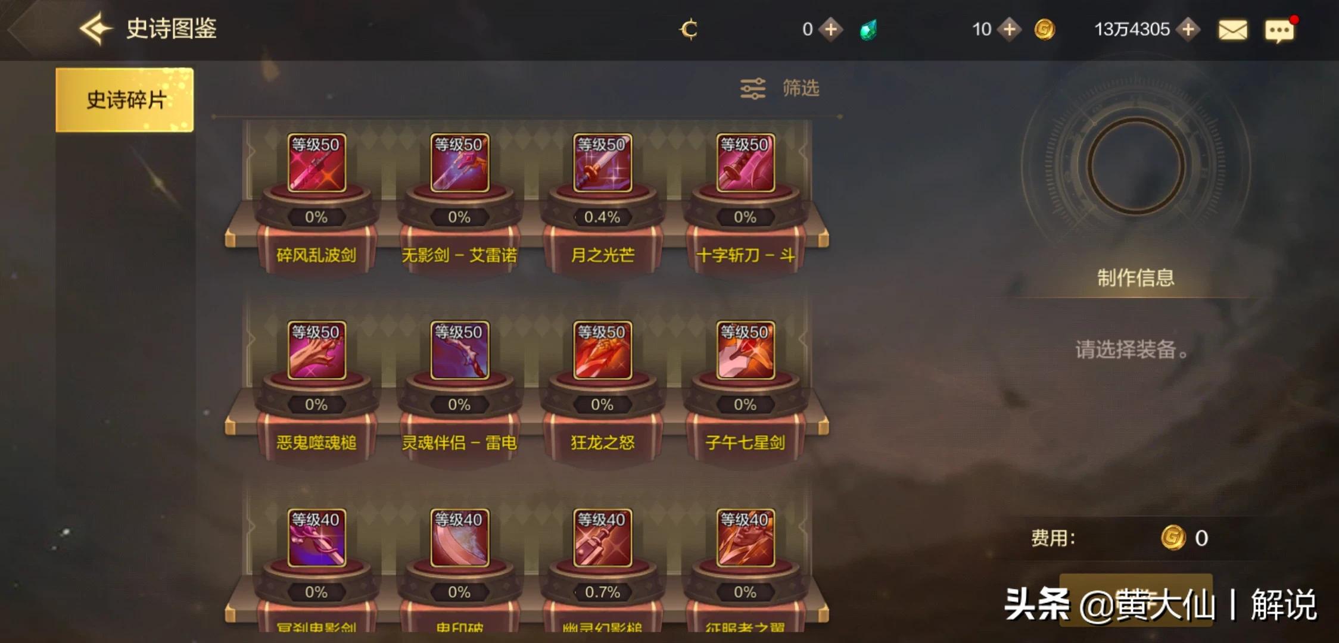
Task: Open the mail envelope icon
Action: click(x=1232, y=30)
